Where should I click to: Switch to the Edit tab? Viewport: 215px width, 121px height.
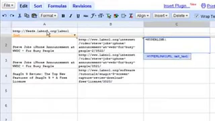click(x=24, y=6)
